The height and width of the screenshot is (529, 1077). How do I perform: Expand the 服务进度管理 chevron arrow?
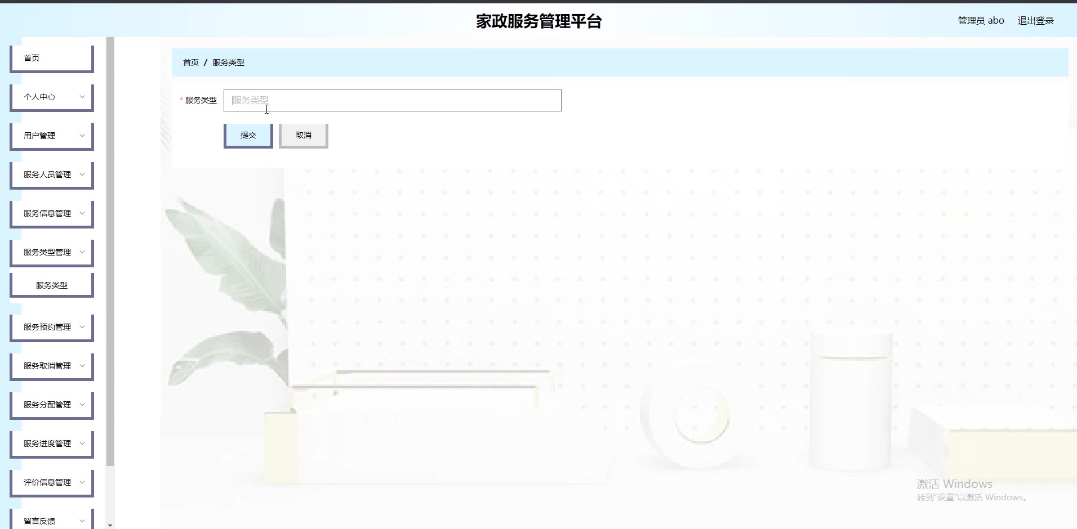coord(82,443)
